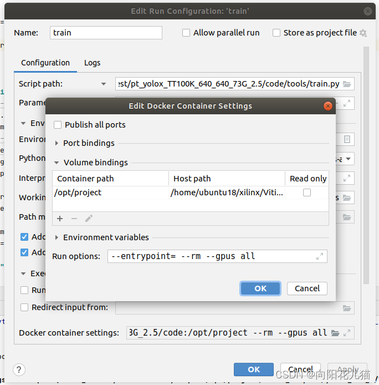Expand the Port bindings section

tap(57, 143)
